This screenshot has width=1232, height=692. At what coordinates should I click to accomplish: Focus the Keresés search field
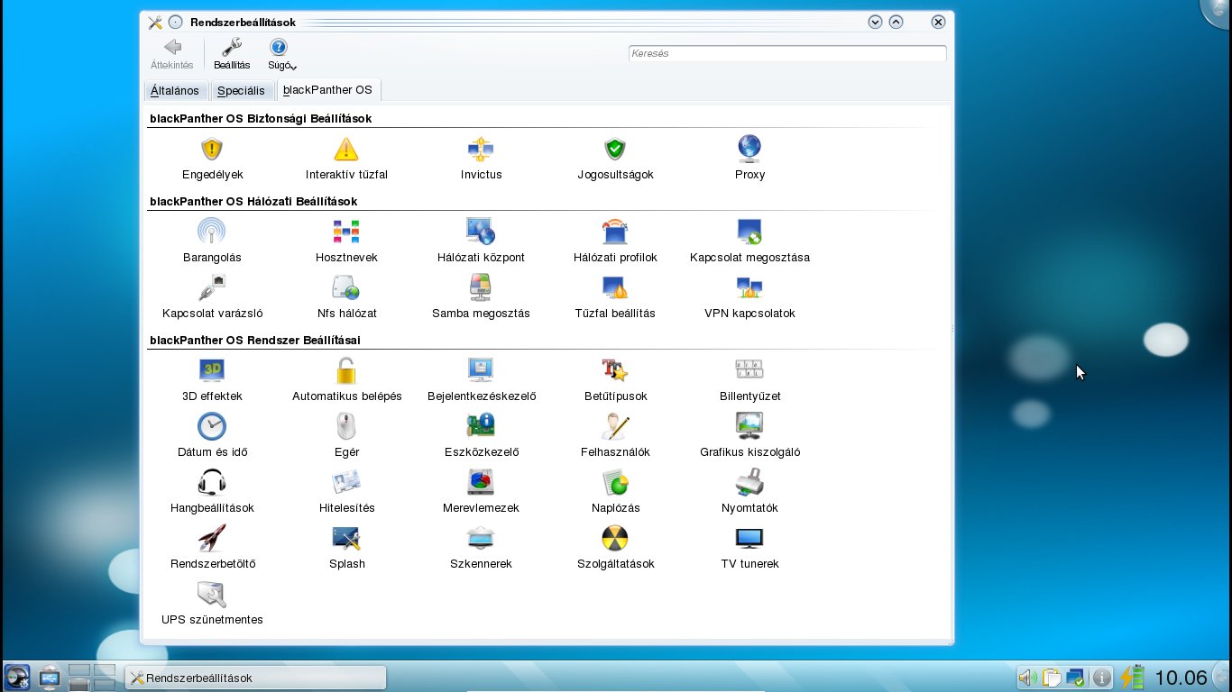pyautogui.click(x=787, y=53)
